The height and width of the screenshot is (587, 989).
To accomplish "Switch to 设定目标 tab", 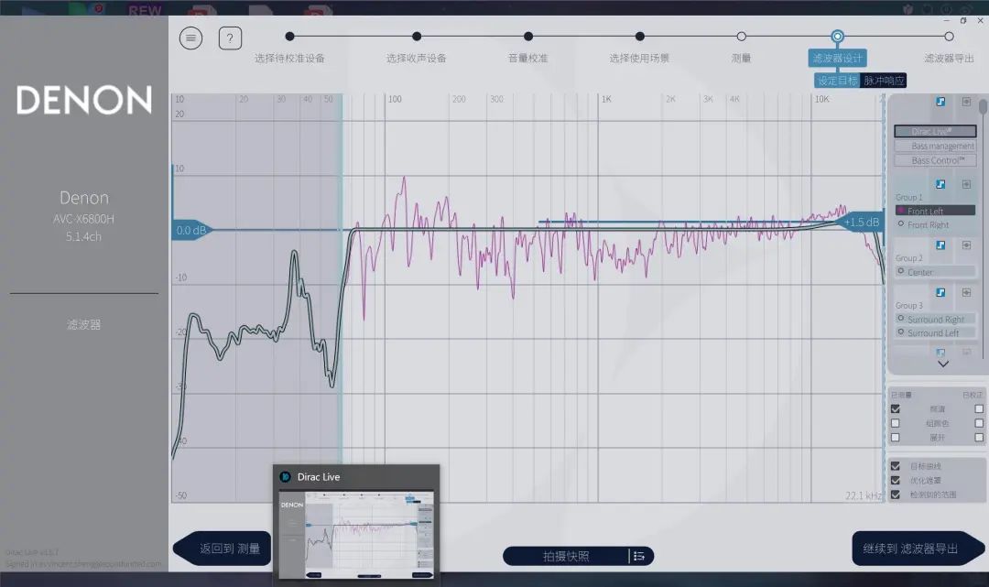I will (x=838, y=81).
